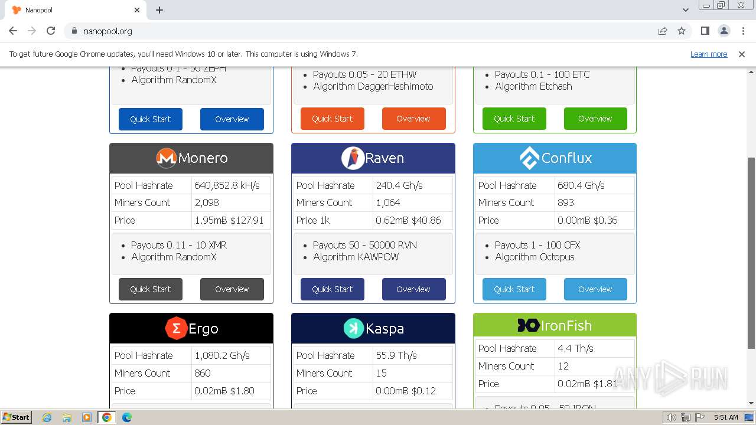The height and width of the screenshot is (425, 756).
Task: Open Internet Explorer from taskbar
Action: (47, 417)
